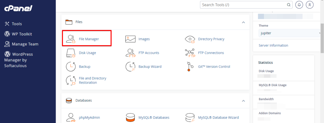
Task: Open the Directory Privacy eye icon
Action: click(x=190, y=39)
